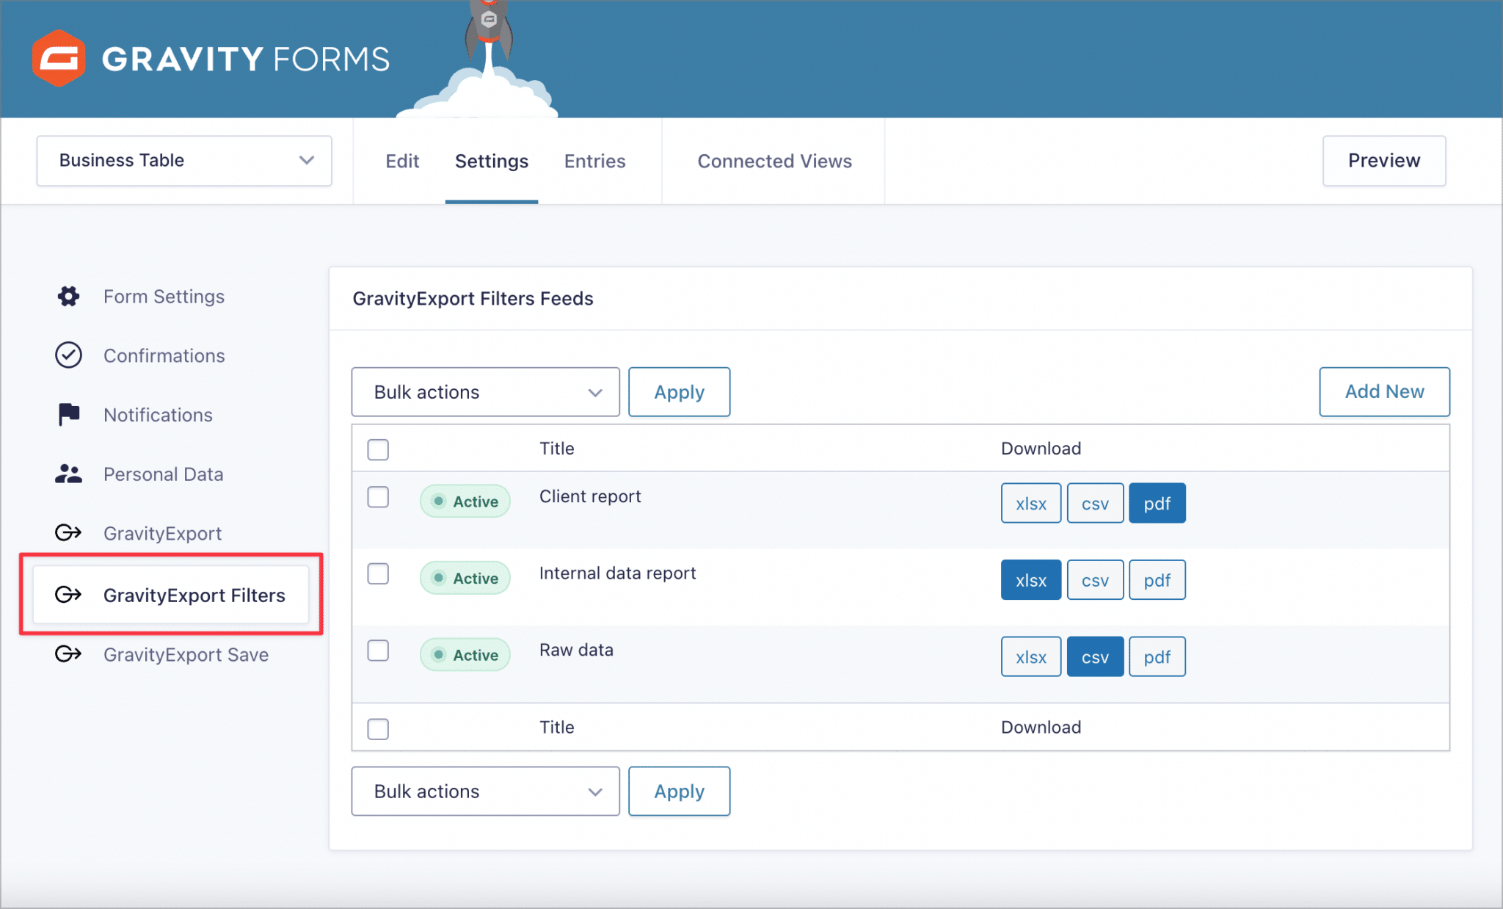Screen dimensions: 1503x909
Task: Open the Client report feed title
Action: (590, 496)
